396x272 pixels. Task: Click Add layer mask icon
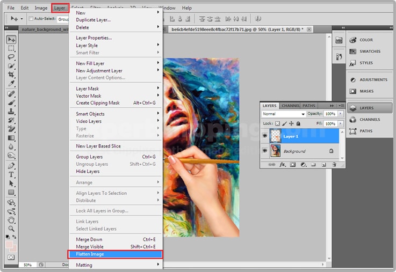click(x=292, y=165)
